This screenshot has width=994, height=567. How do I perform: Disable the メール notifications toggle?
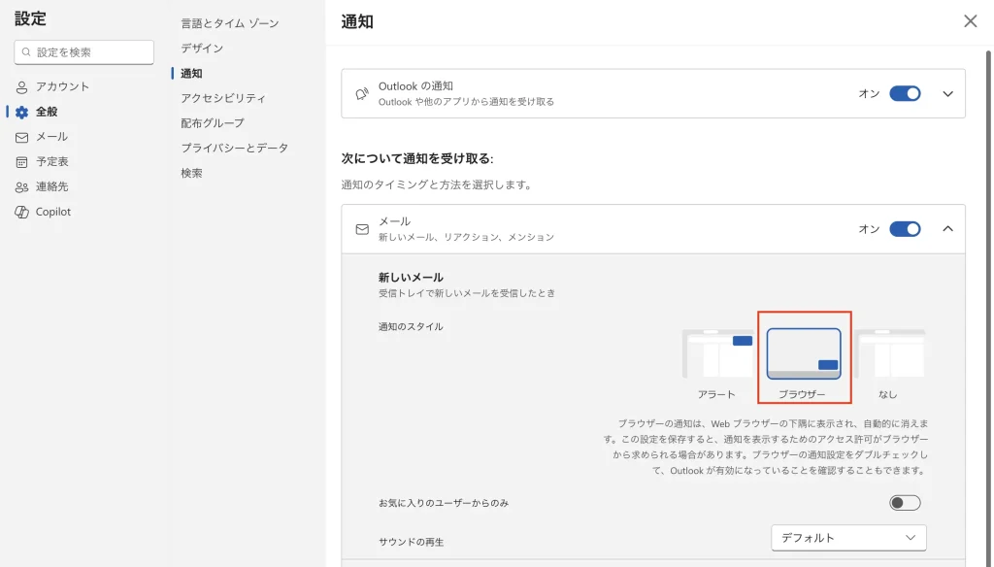pyautogui.click(x=905, y=229)
